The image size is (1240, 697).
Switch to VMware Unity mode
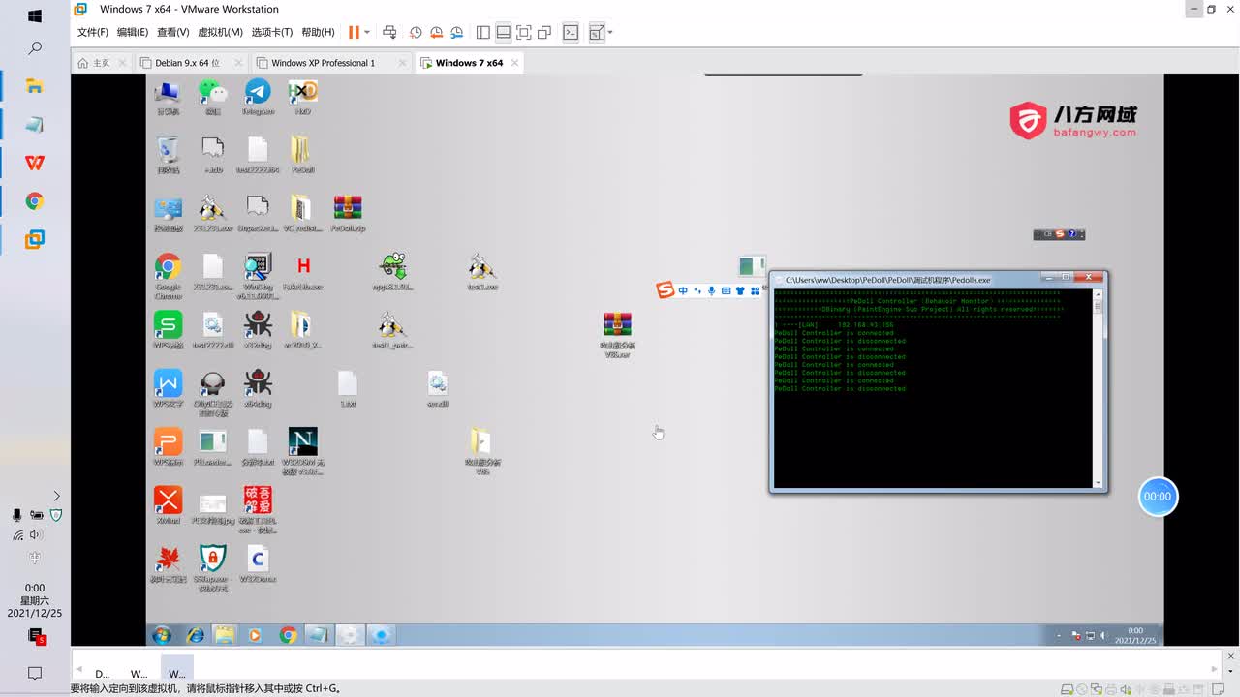[544, 32]
